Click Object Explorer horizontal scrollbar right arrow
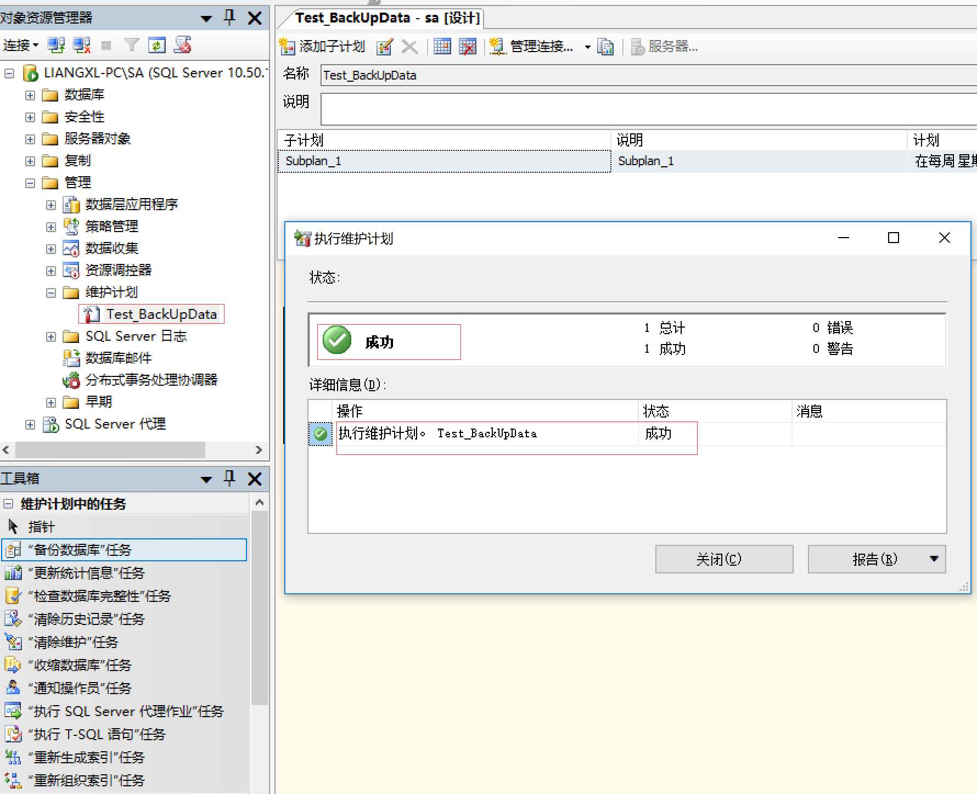Screen dimensions: 977x794 click(259, 450)
